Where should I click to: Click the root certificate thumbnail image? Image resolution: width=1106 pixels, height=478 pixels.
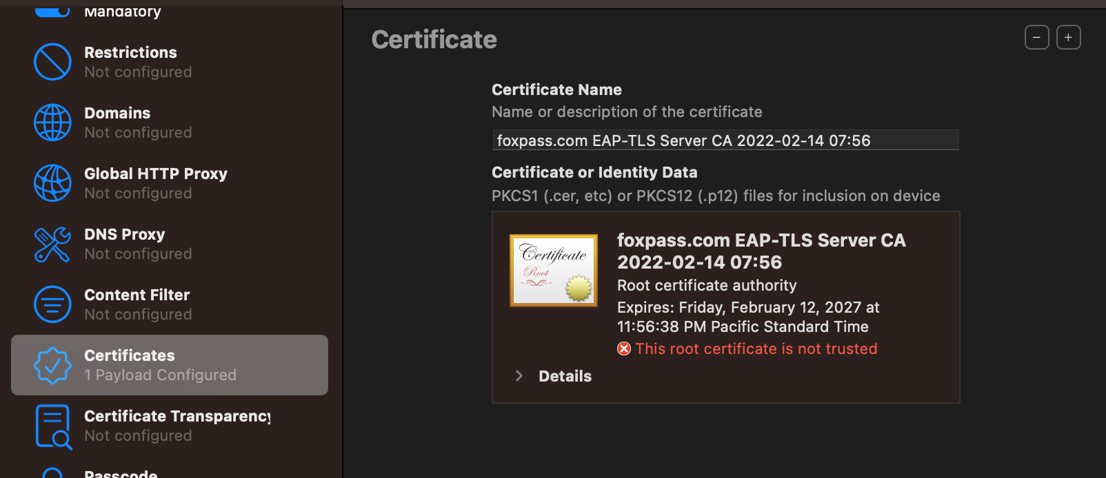click(554, 271)
